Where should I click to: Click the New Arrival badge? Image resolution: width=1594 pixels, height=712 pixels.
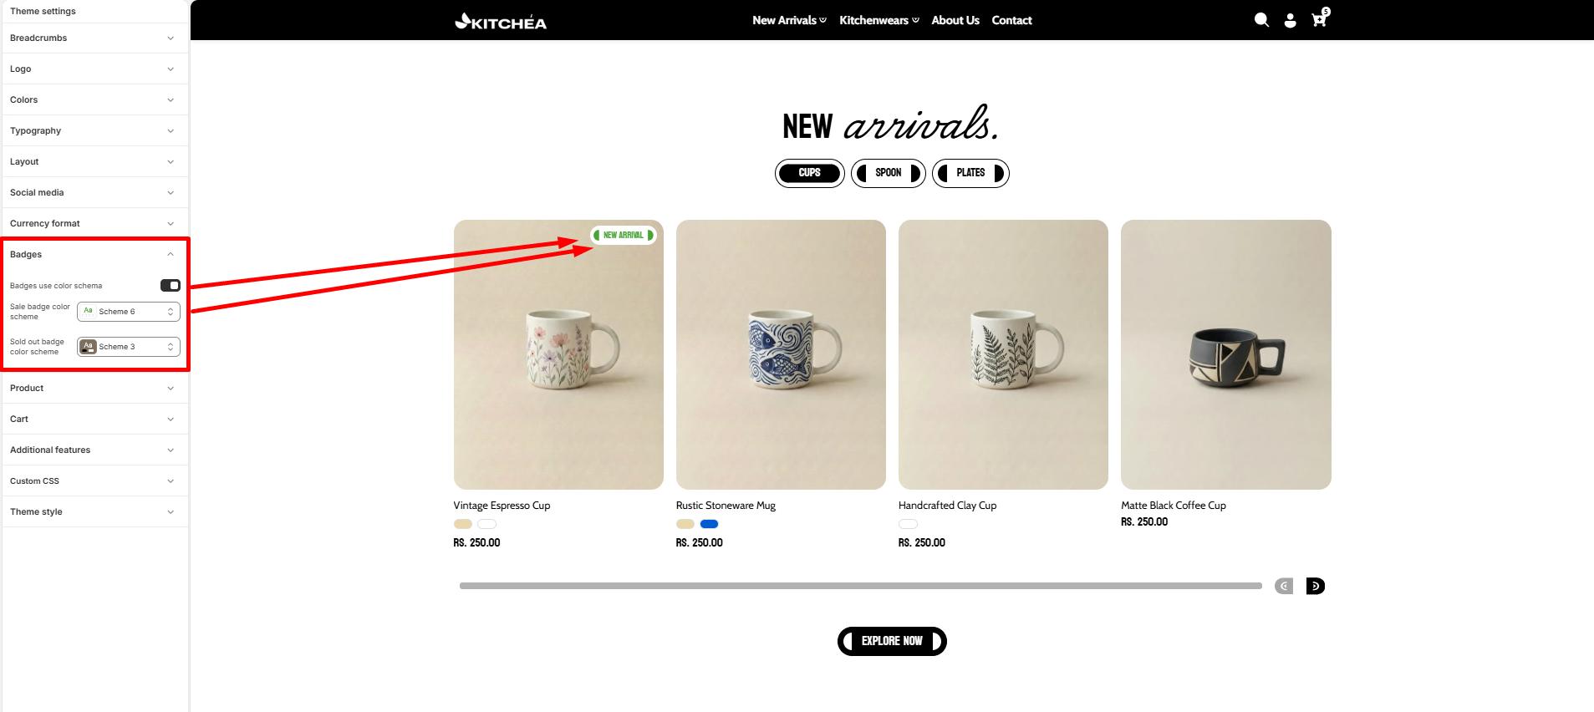pos(624,235)
